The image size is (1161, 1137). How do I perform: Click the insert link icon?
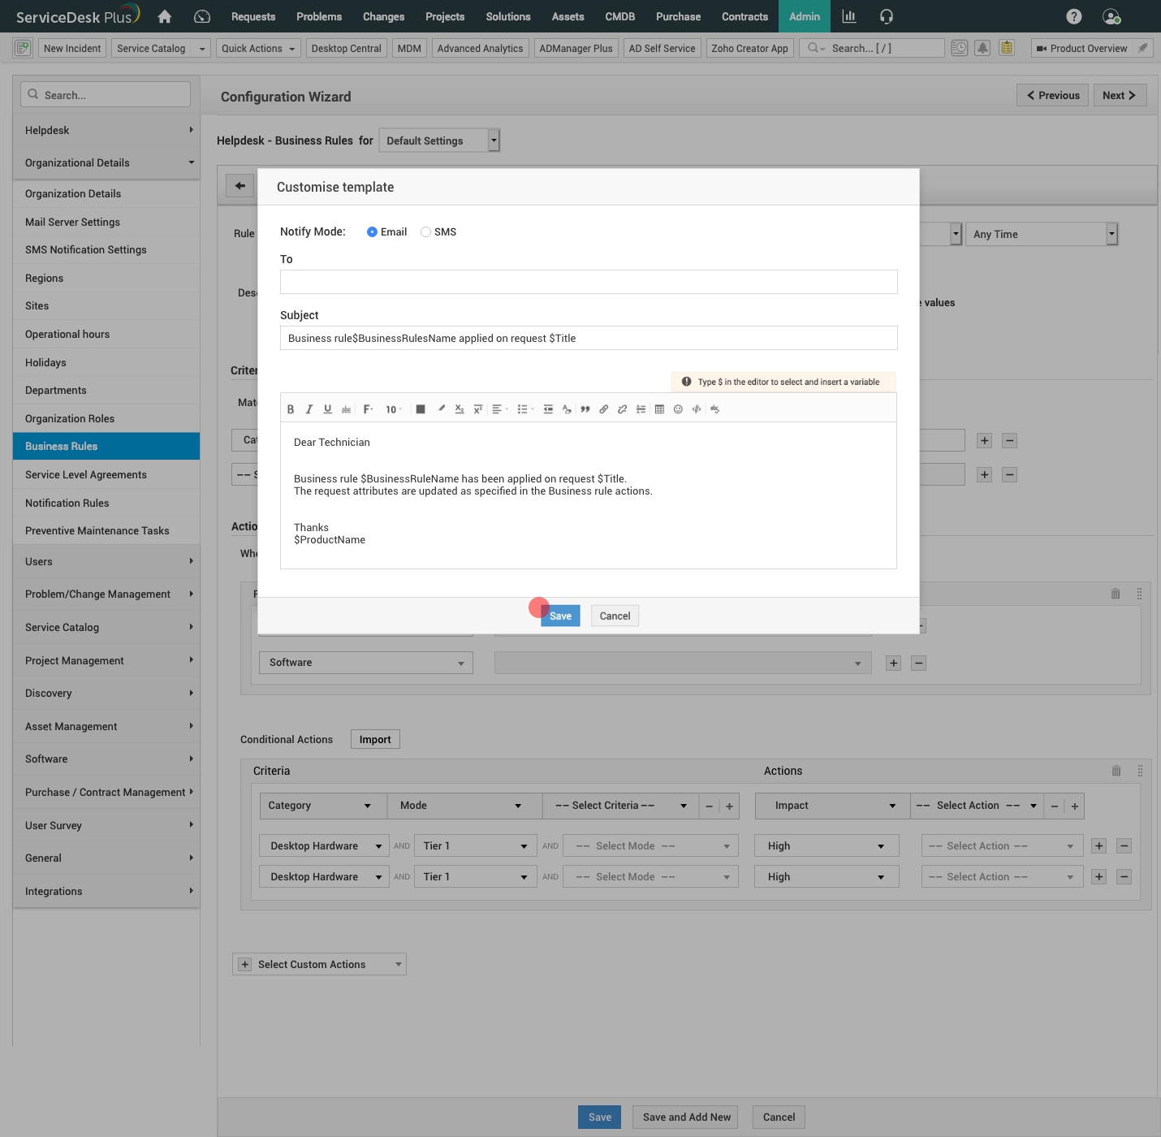click(x=603, y=409)
